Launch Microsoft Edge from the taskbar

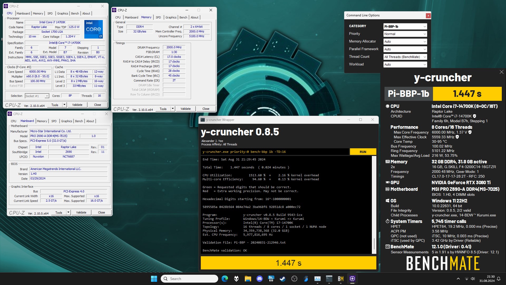click(x=225, y=279)
